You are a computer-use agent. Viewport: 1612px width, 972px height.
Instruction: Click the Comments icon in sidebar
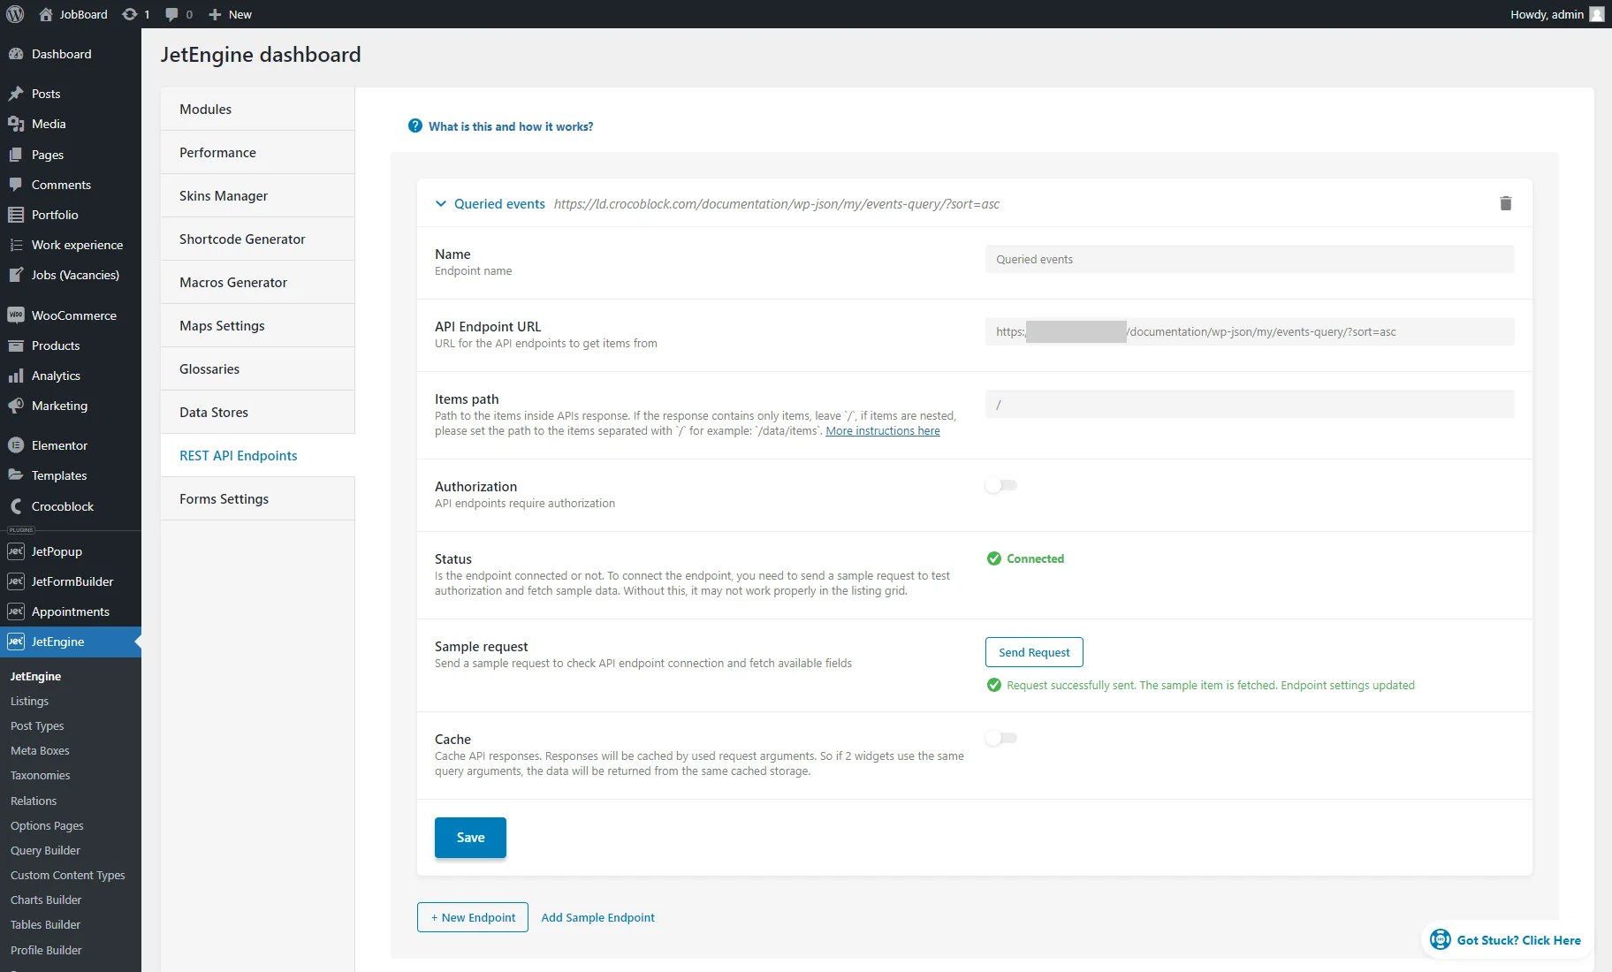16,185
